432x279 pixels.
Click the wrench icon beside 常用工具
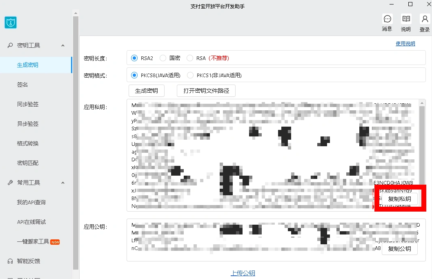coord(10,183)
